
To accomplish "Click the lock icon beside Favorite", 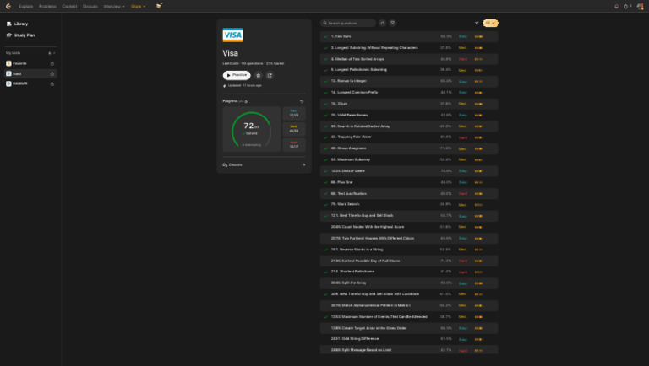I will pos(52,63).
